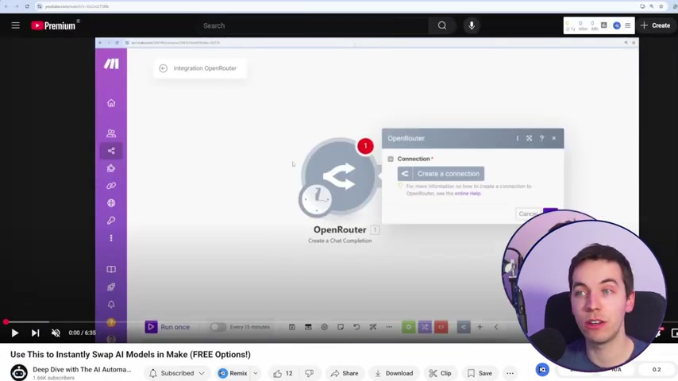Click the grey OpenRouter favorite icon
This screenshot has width=678, height=381.
point(464,327)
